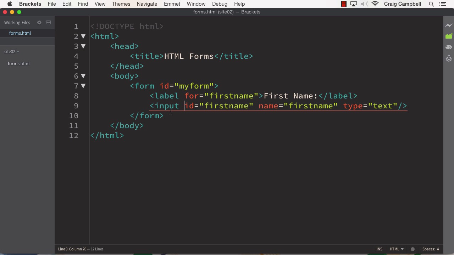The height and width of the screenshot is (255, 454).
Task: Open the Emmet menu
Action: tap(172, 4)
